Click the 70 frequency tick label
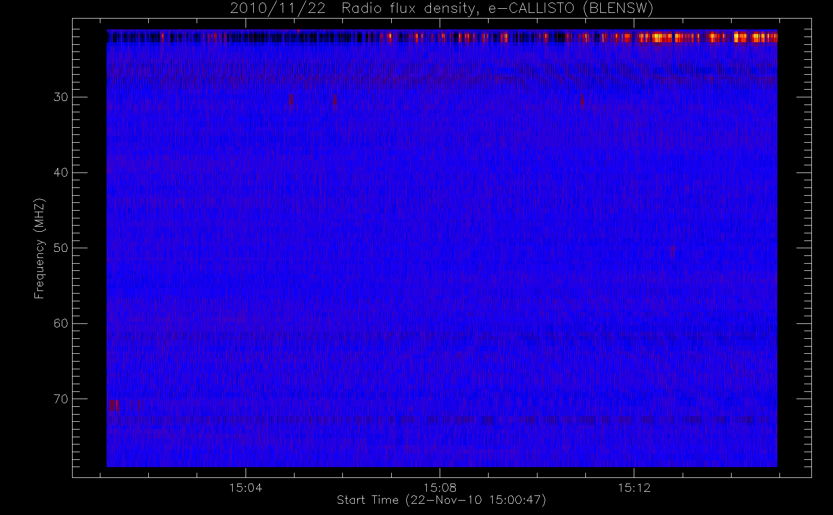The image size is (833, 515). tap(60, 399)
